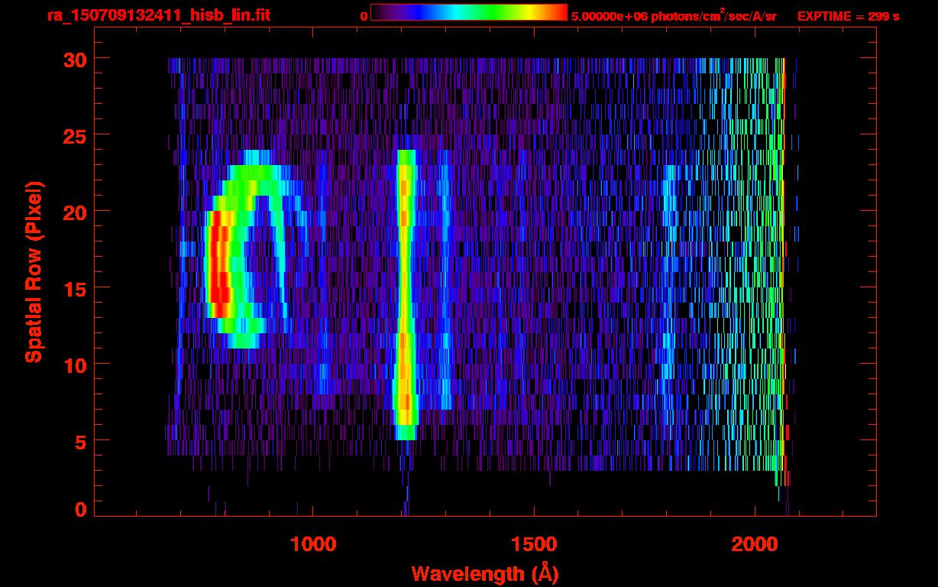
Task: Click the EXPTIME = 299 s label
Action: 848,15
